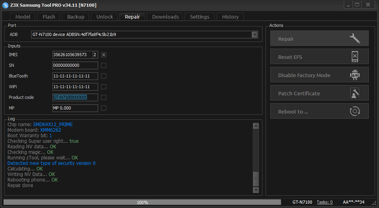Click the log scroll up arrow
Viewport: 379px width, 208px height.
point(256,126)
